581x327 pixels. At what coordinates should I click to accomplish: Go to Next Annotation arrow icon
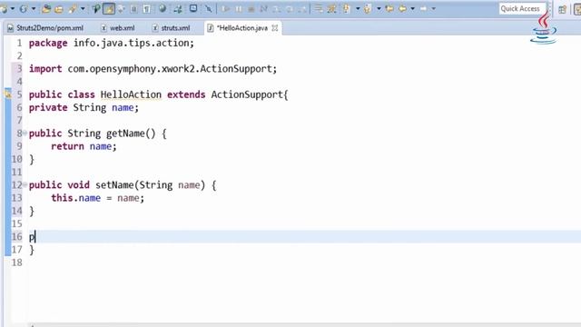[x=347, y=8]
